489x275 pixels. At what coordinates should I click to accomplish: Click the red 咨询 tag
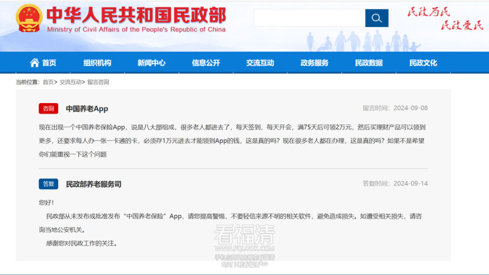click(x=48, y=109)
